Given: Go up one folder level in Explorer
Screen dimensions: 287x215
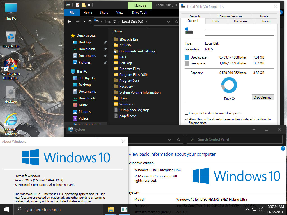Looking at the screenshot, I should (90, 22).
